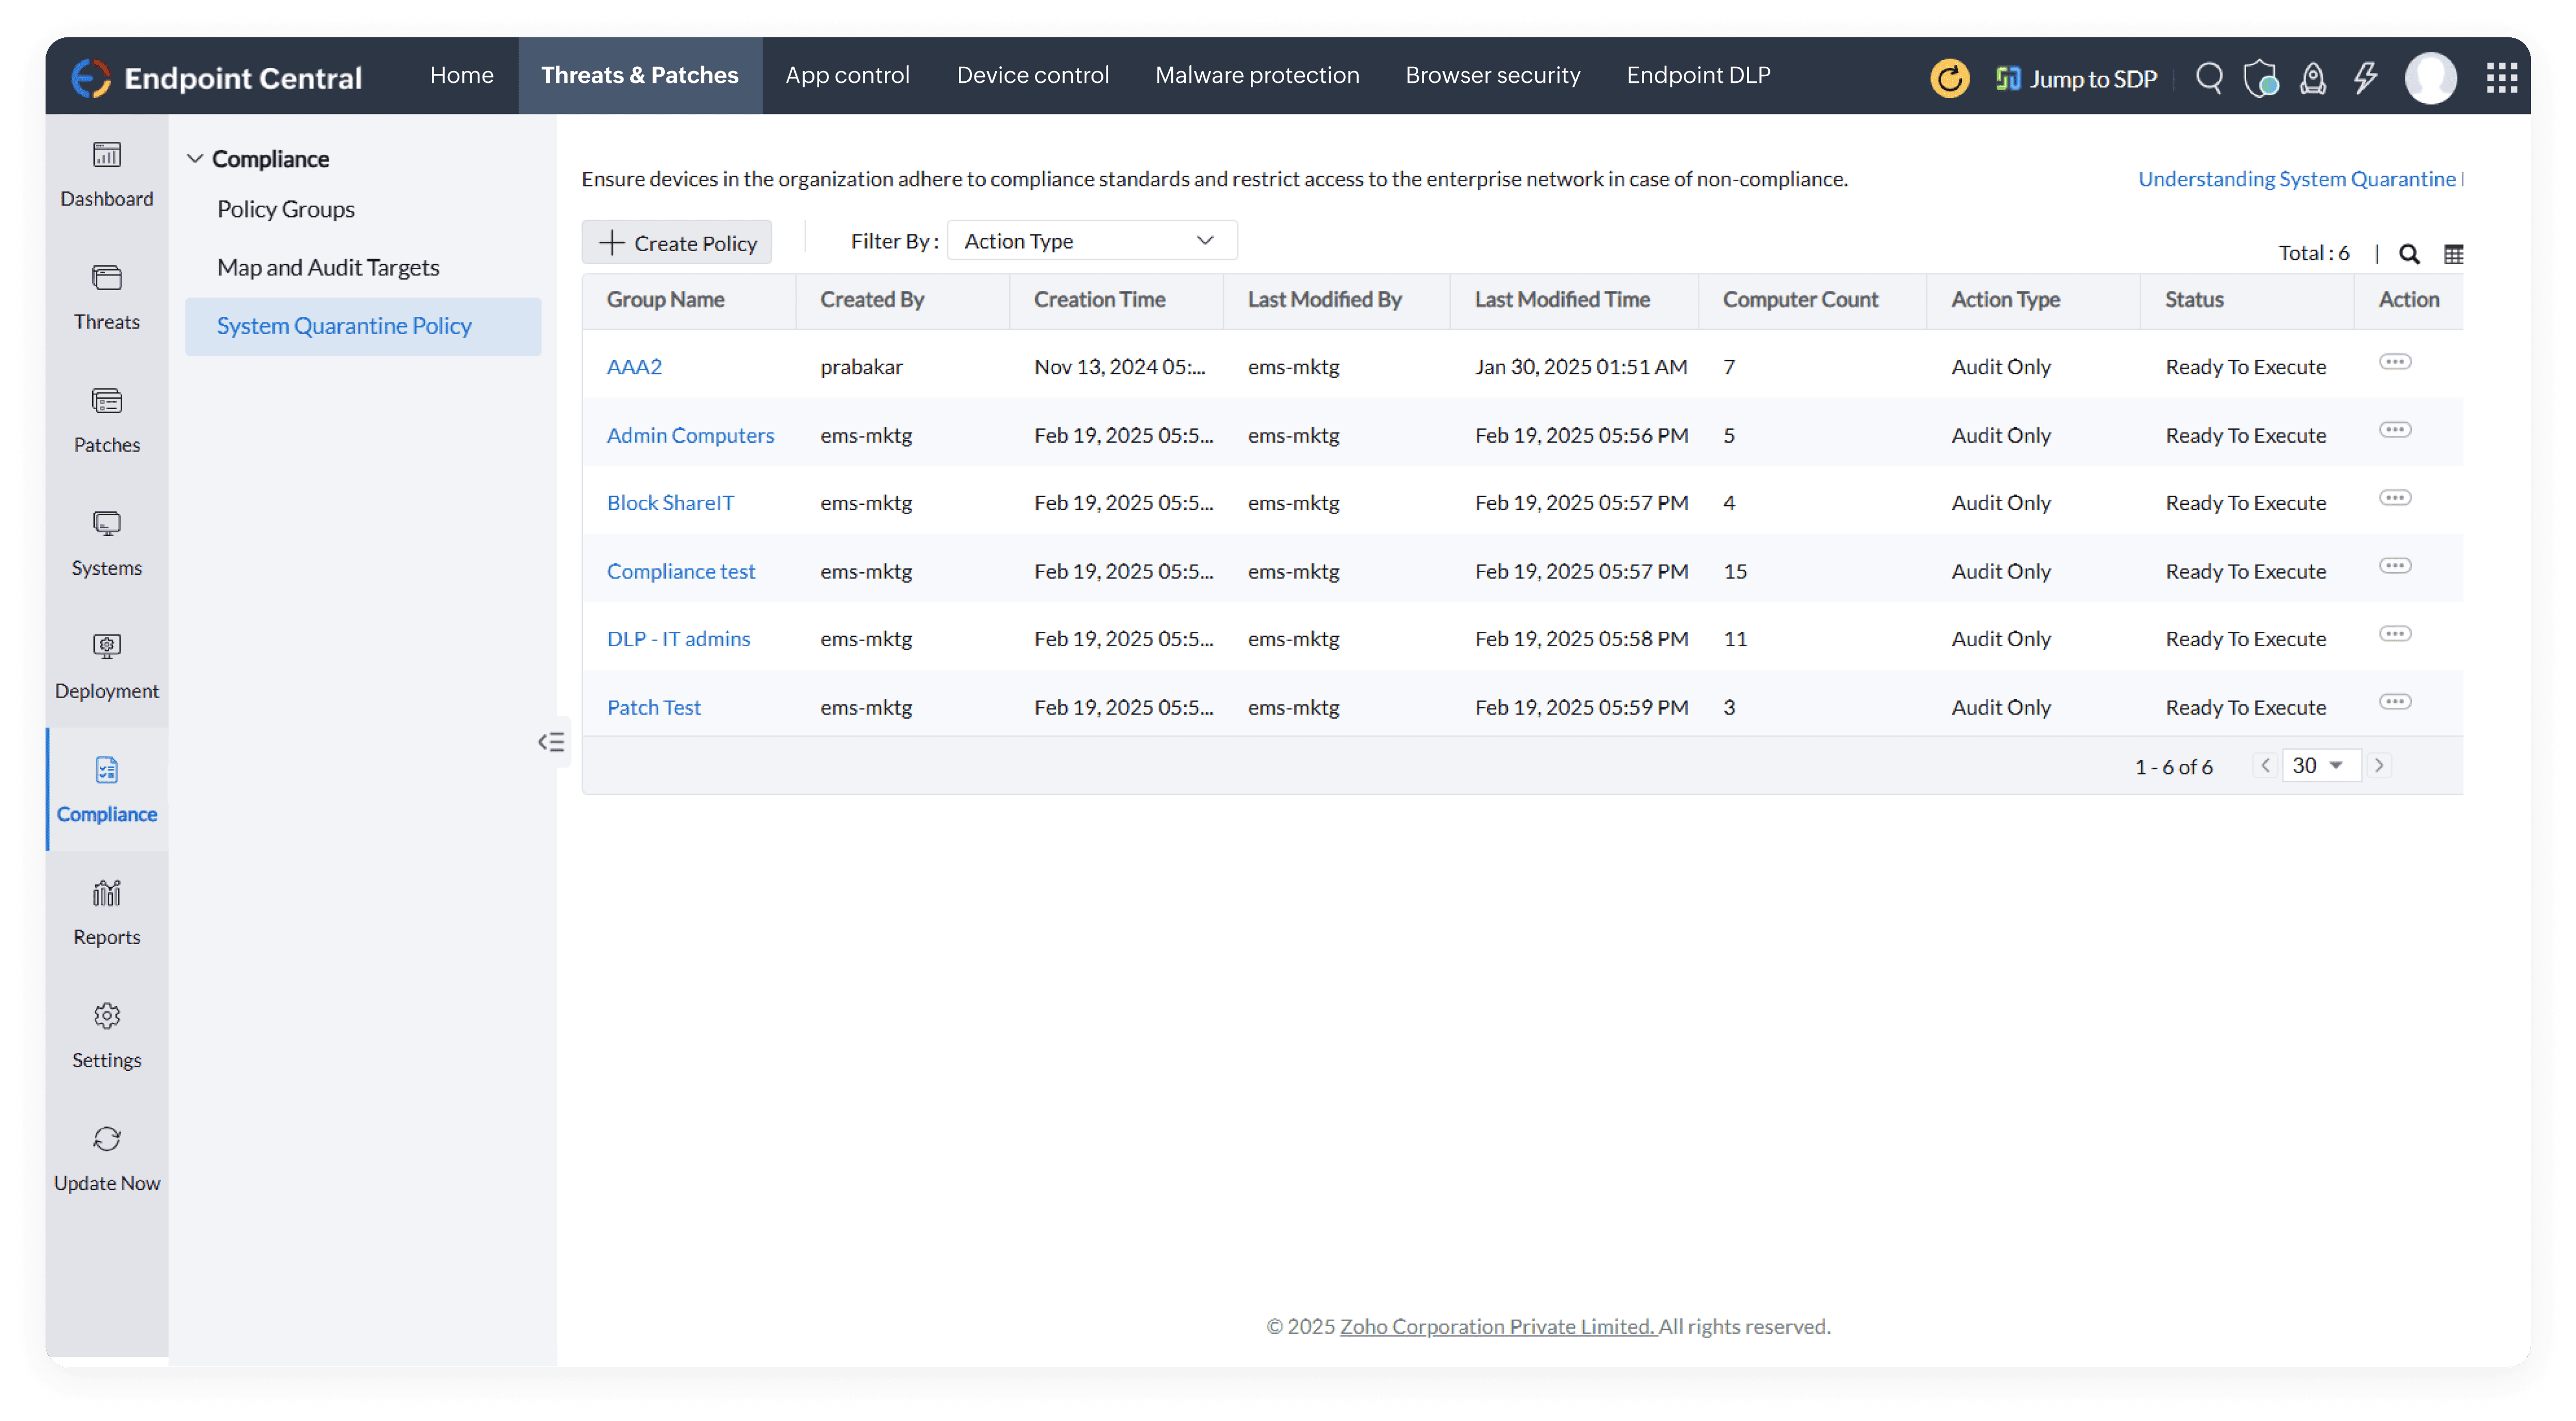Open the Action Type filter dropdown
The height and width of the screenshot is (1421, 2576).
pos(1091,241)
